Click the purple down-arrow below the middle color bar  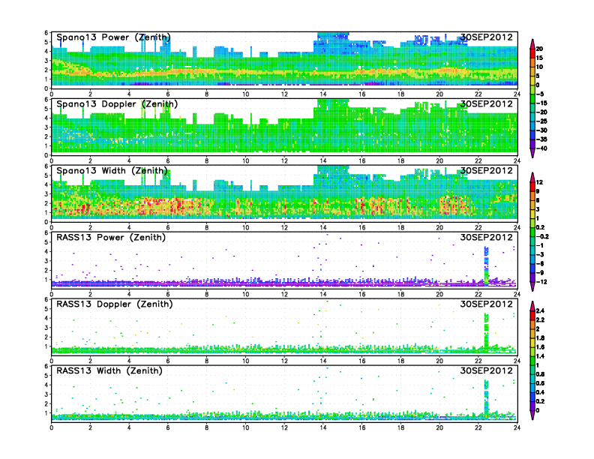click(x=532, y=286)
